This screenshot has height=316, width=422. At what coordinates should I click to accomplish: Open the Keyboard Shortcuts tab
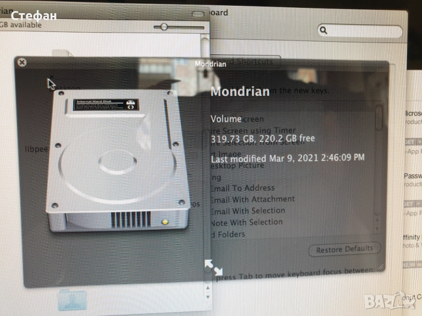point(248,62)
